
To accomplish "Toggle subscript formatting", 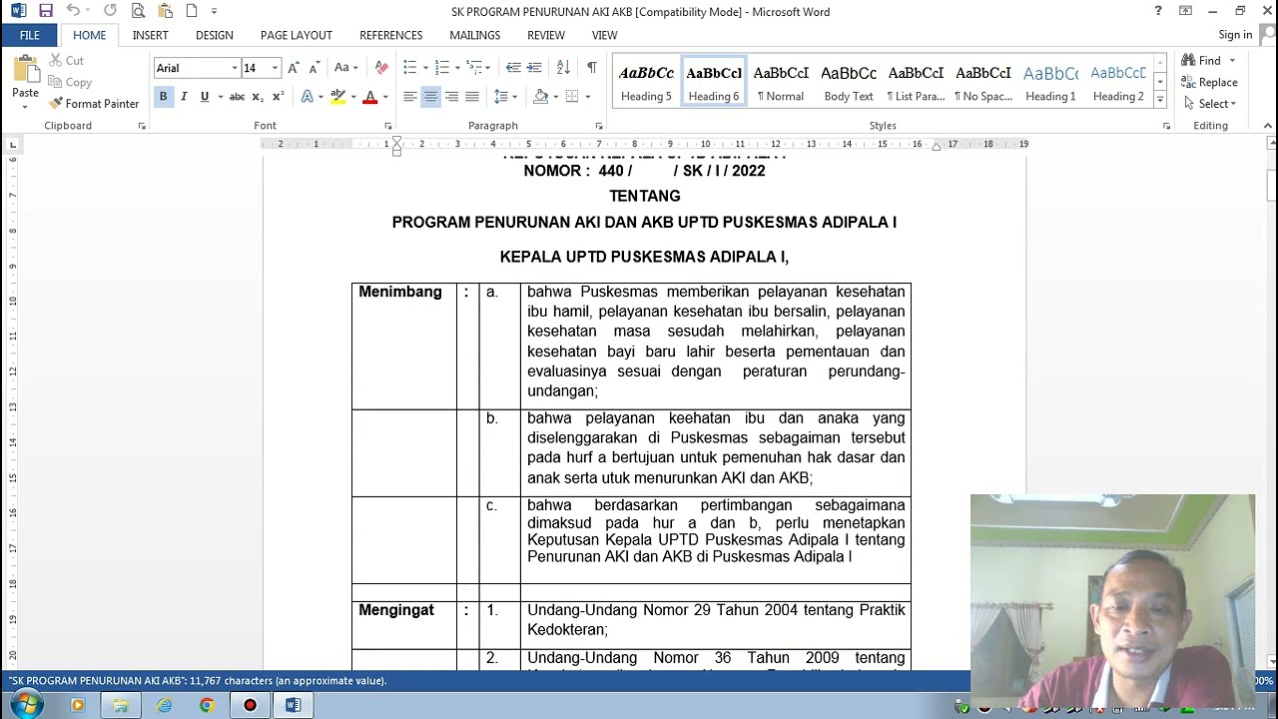I will point(258,97).
